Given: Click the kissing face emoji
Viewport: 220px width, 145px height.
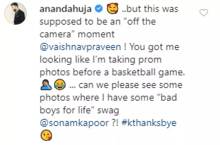Looking at the screenshot, I should 46,135.
